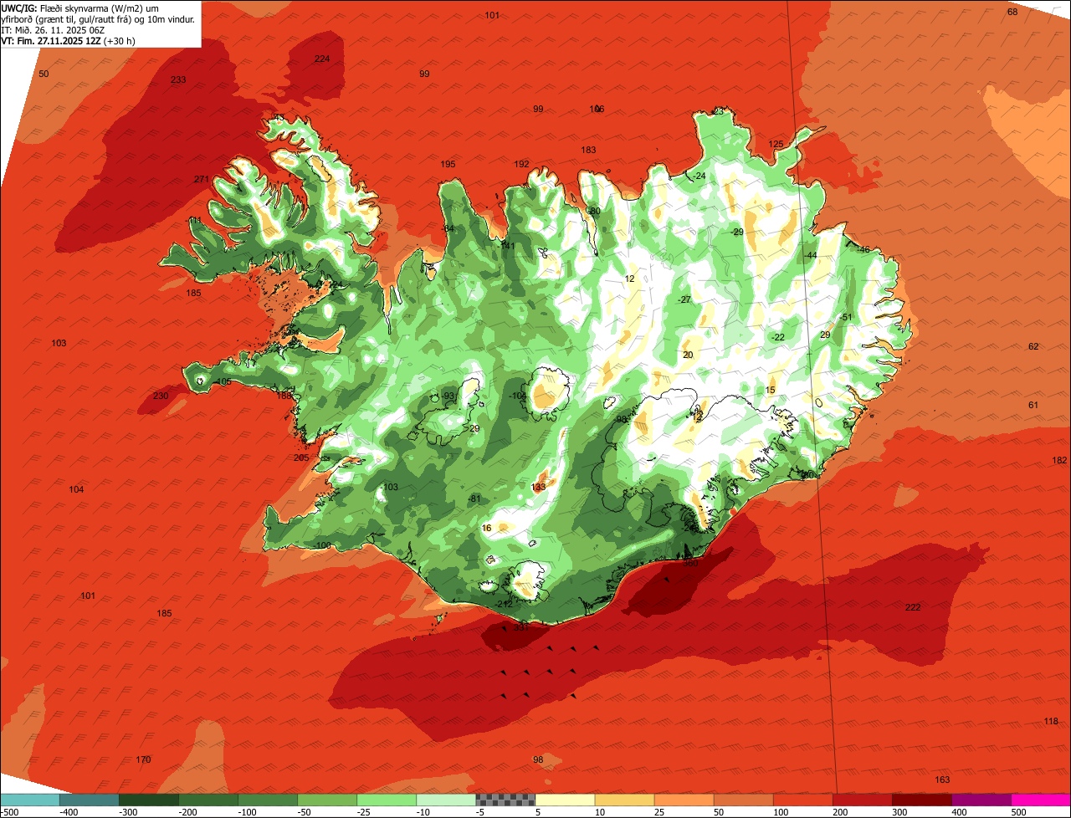
Task: Click the checkered -5 to 5 legend swatch
Action: 505,800
